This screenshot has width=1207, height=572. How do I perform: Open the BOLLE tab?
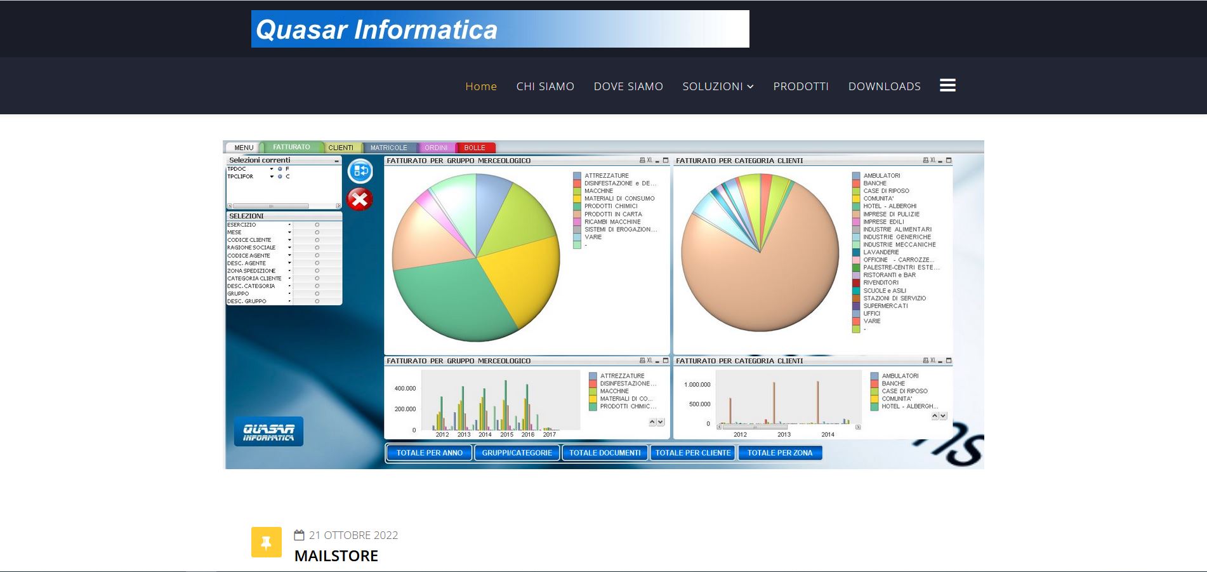[474, 147]
